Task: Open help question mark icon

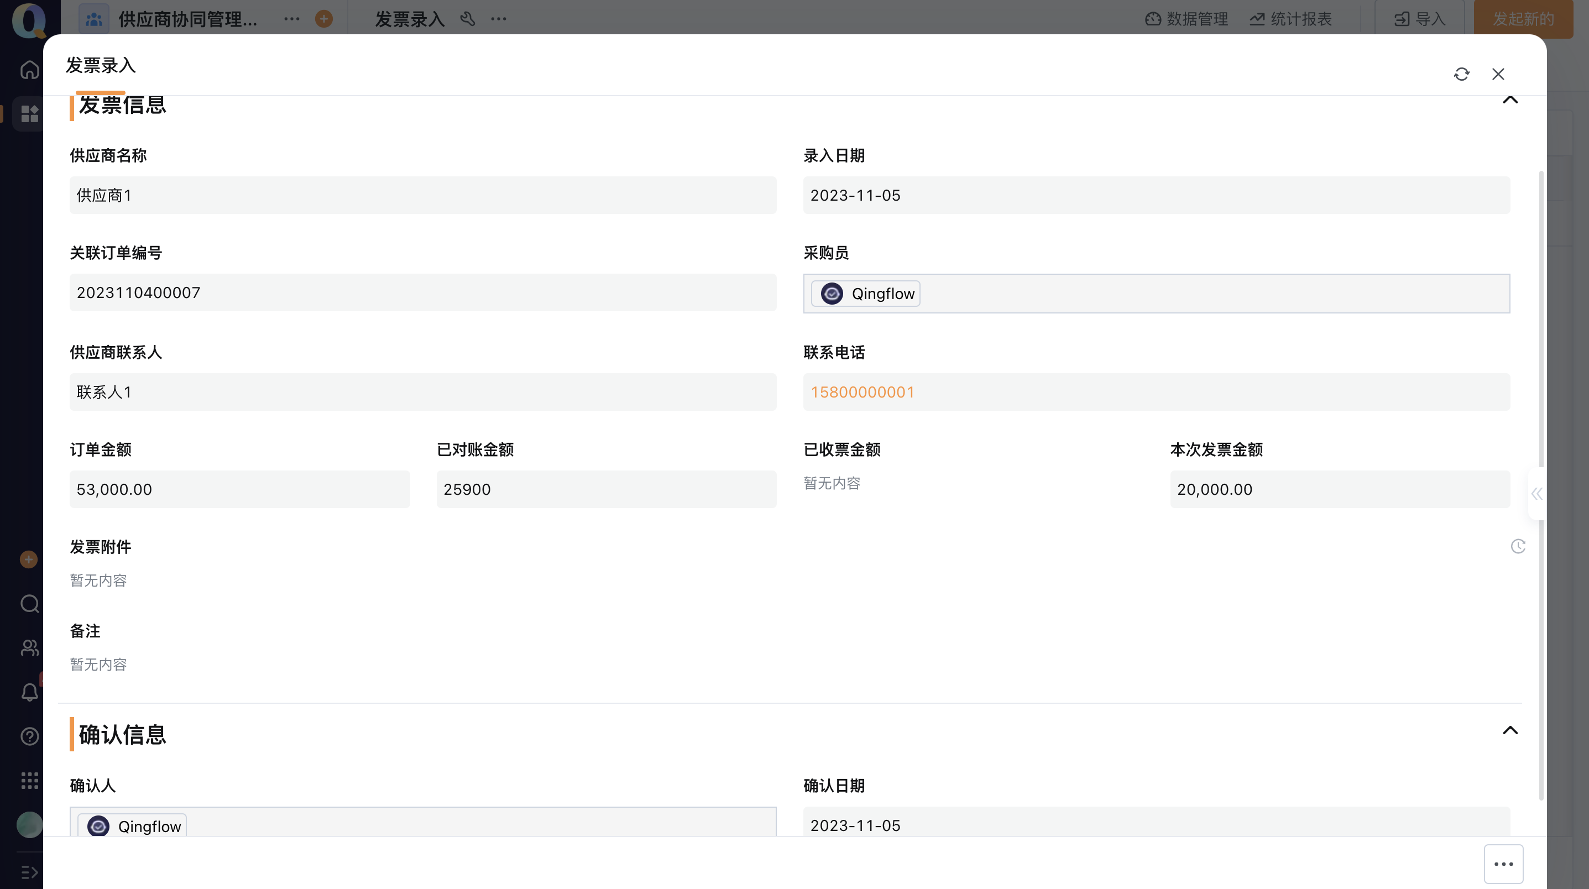Action: [x=30, y=736]
